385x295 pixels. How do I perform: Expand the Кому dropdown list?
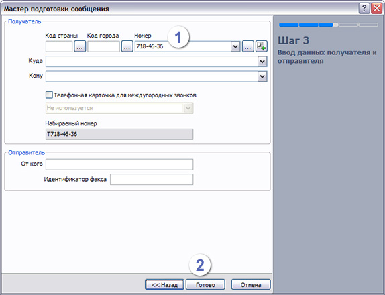click(x=262, y=76)
